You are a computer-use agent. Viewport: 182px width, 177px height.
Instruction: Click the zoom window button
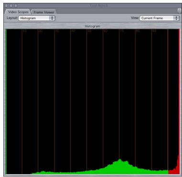[16, 6]
